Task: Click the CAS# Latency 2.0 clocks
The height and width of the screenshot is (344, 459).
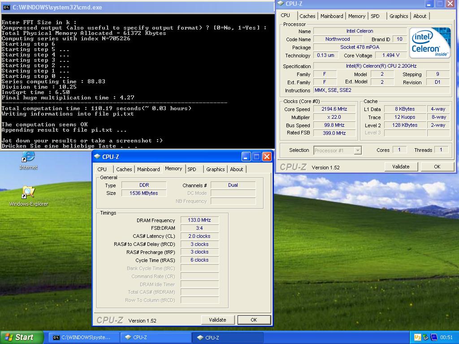Action: [199, 236]
